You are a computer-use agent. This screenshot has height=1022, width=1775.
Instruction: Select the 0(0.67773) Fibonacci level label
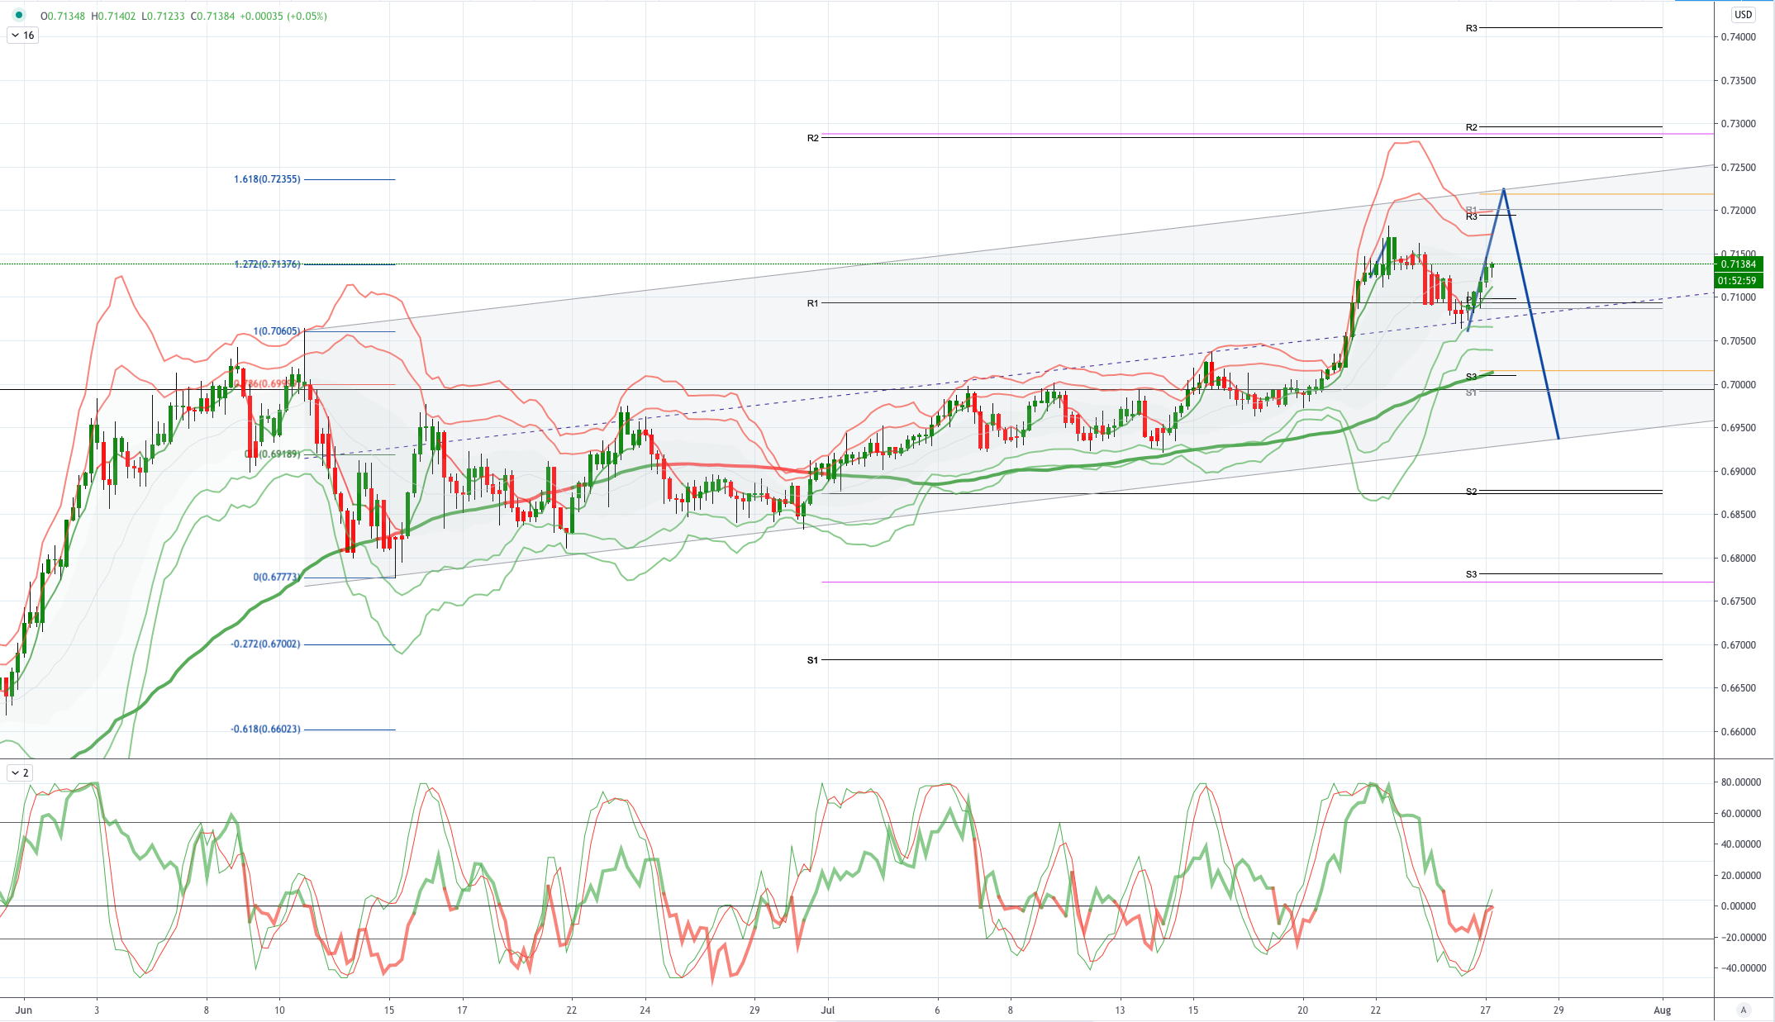coord(277,578)
